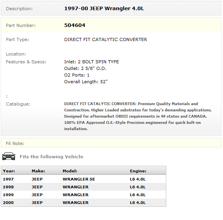Click L6 4.0L engine in the 1997 row
223x220 pixels.
[x=138, y=179]
